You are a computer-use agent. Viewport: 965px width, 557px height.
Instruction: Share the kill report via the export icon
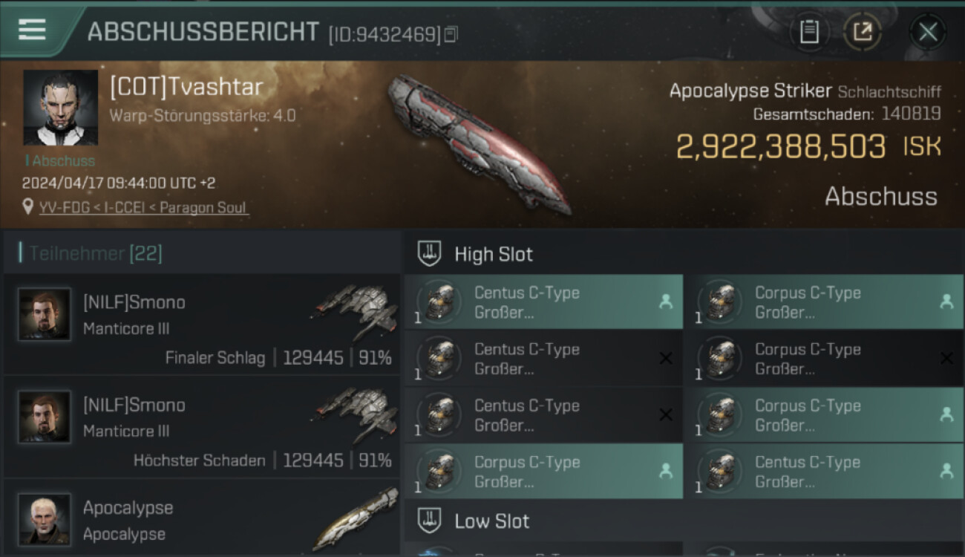(863, 32)
